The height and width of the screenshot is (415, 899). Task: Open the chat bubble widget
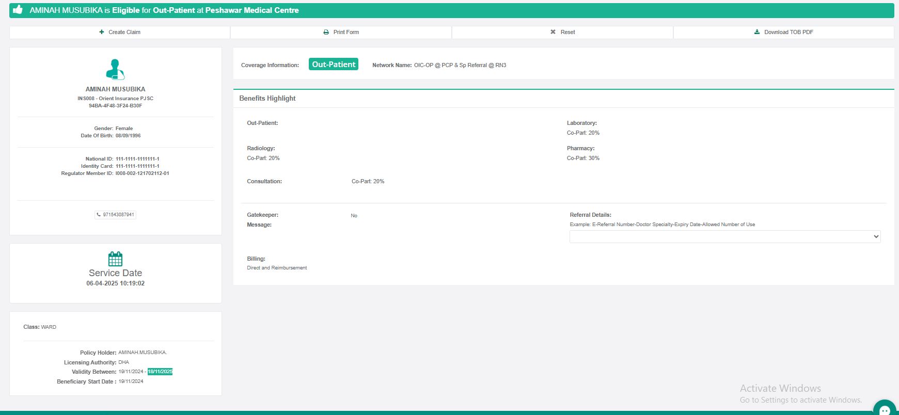885,410
